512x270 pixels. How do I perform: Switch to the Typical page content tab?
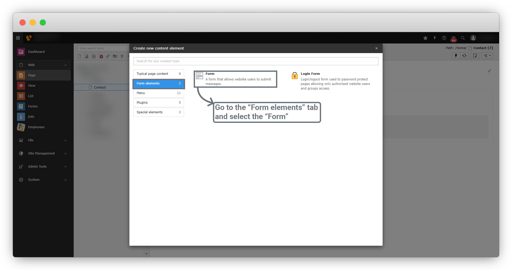coord(159,74)
